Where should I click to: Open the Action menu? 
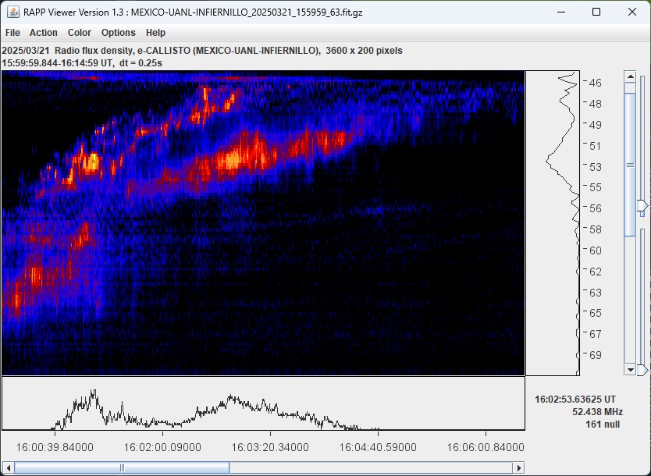coord(44,33)
